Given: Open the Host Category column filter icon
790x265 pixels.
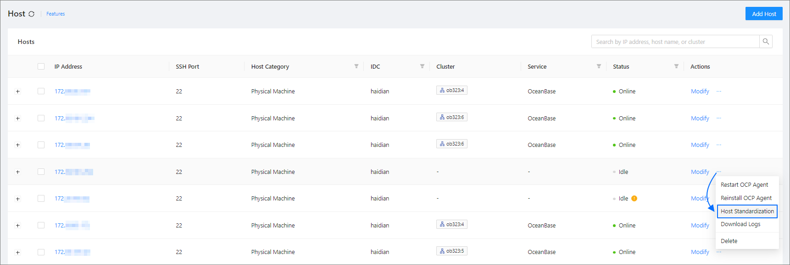Looking at the screenshot, I should tap(356, 66).
